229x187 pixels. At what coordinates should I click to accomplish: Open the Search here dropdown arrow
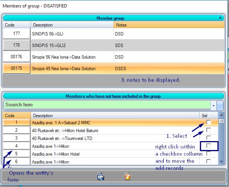(x=213, y=105)
